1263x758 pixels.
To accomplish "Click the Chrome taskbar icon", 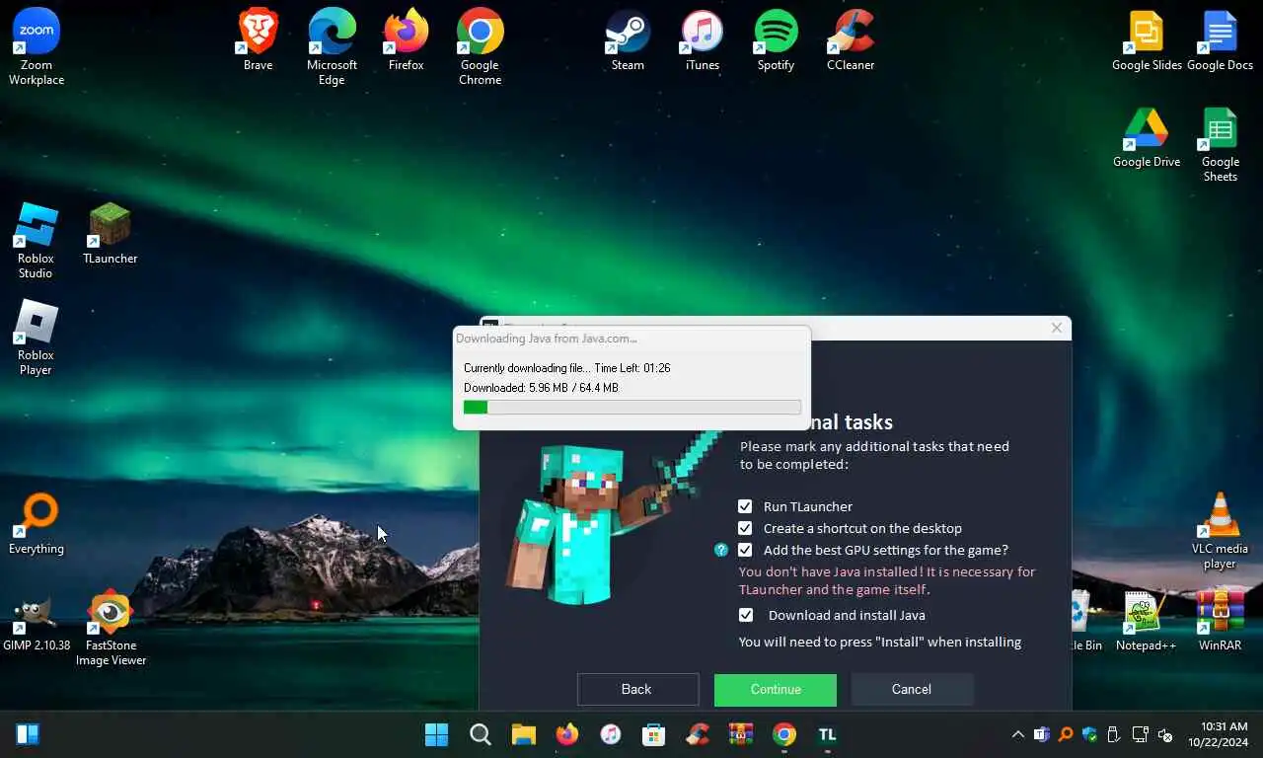I will click(783, 734).
